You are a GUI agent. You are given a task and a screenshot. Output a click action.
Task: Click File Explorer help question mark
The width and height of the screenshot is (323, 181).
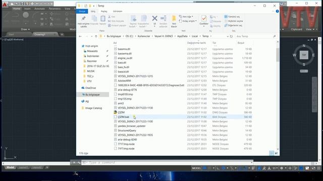[277, 11]
